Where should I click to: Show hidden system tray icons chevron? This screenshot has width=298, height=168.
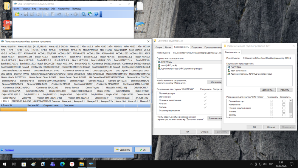coord(251,164)
